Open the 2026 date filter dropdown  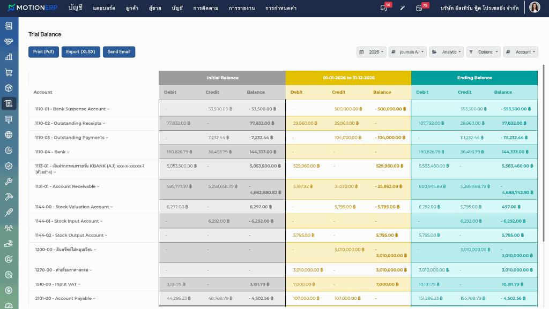pos(372,52)
